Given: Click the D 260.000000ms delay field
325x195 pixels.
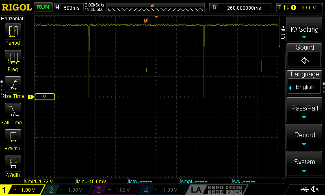Looking at the screenshot, I should [x=240, y=8].
